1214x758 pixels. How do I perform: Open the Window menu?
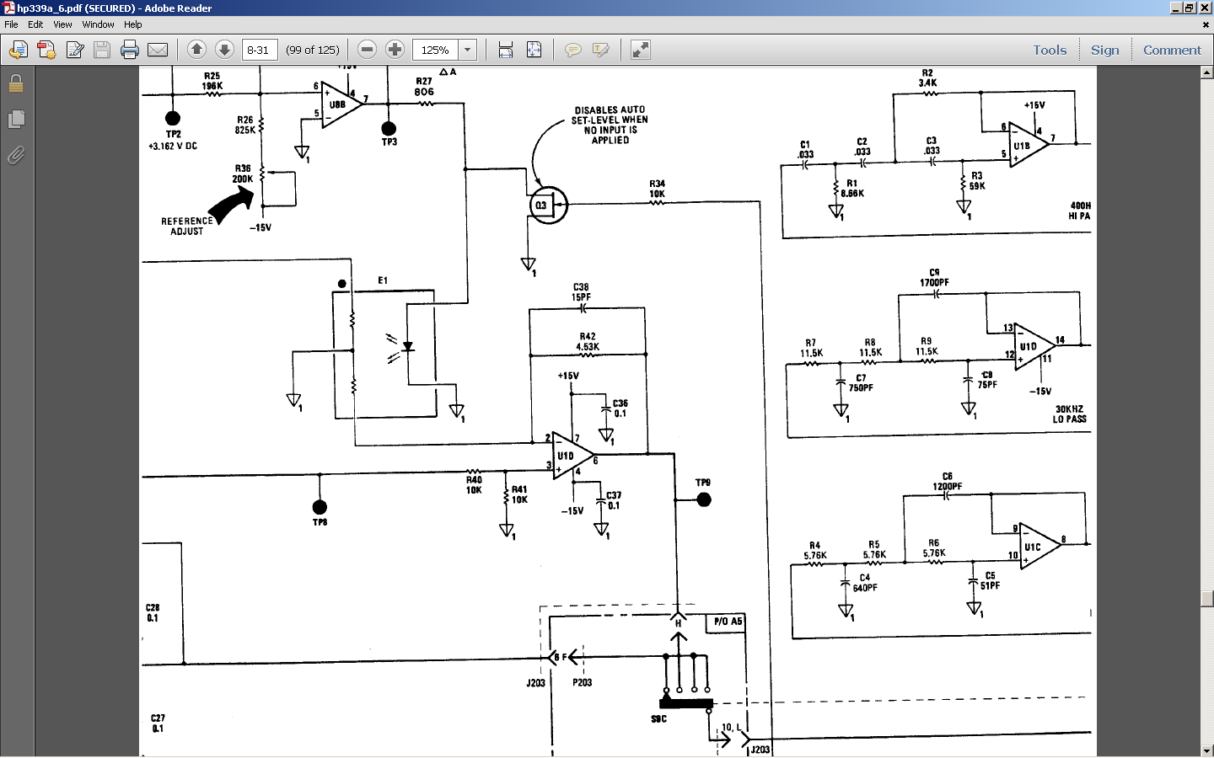(98, 24)
